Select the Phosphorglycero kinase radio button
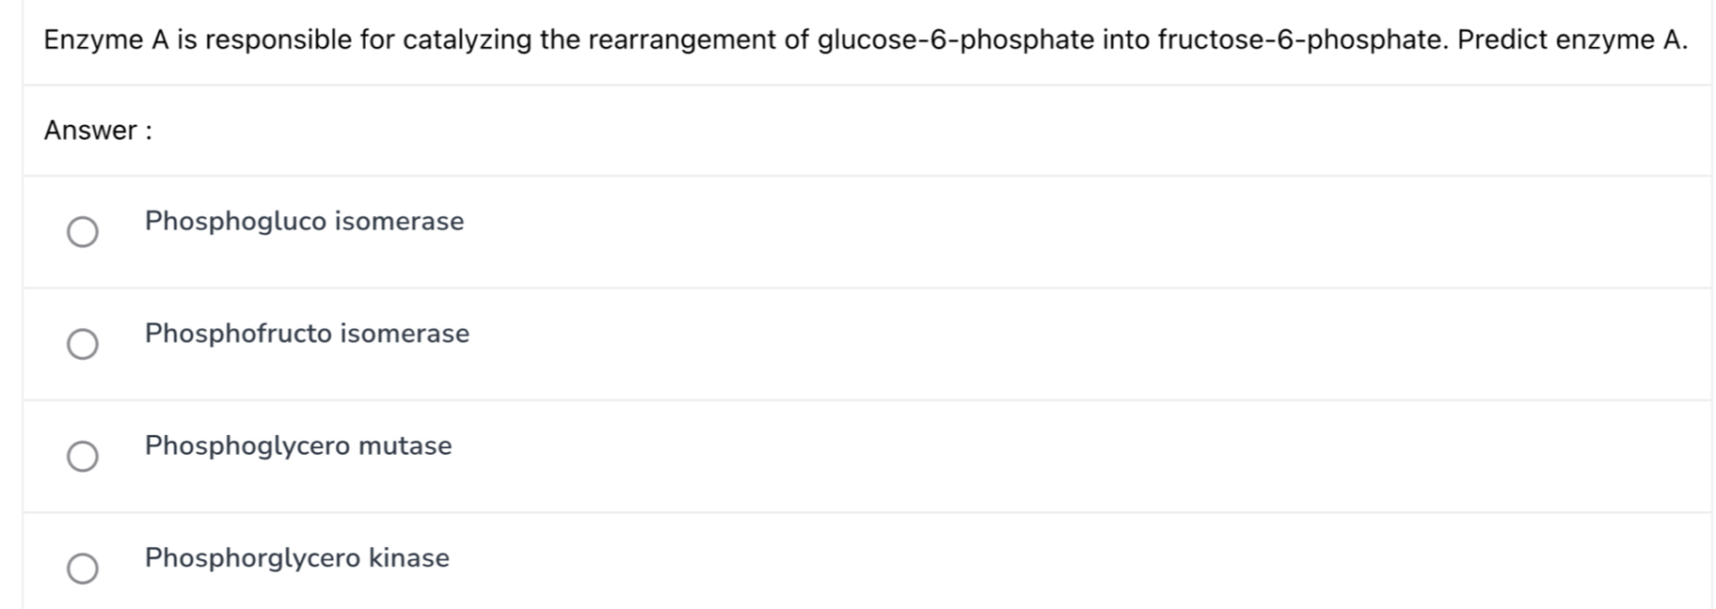 pyautogui.click(x=83, y=568)
